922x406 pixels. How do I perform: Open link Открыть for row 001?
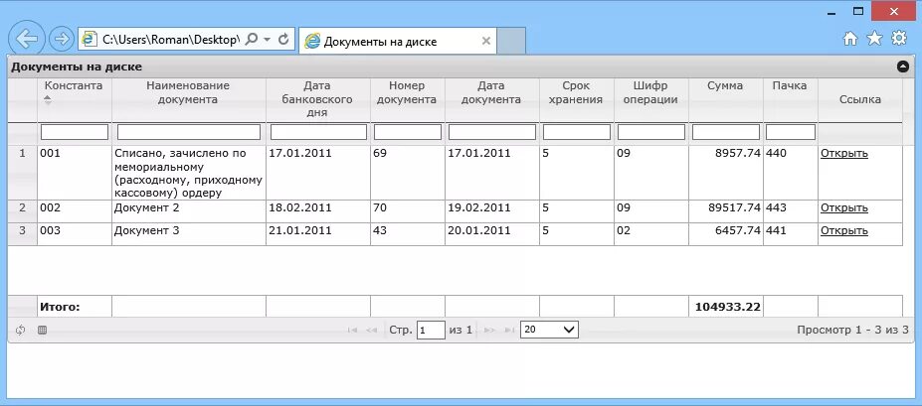point(844,154)
